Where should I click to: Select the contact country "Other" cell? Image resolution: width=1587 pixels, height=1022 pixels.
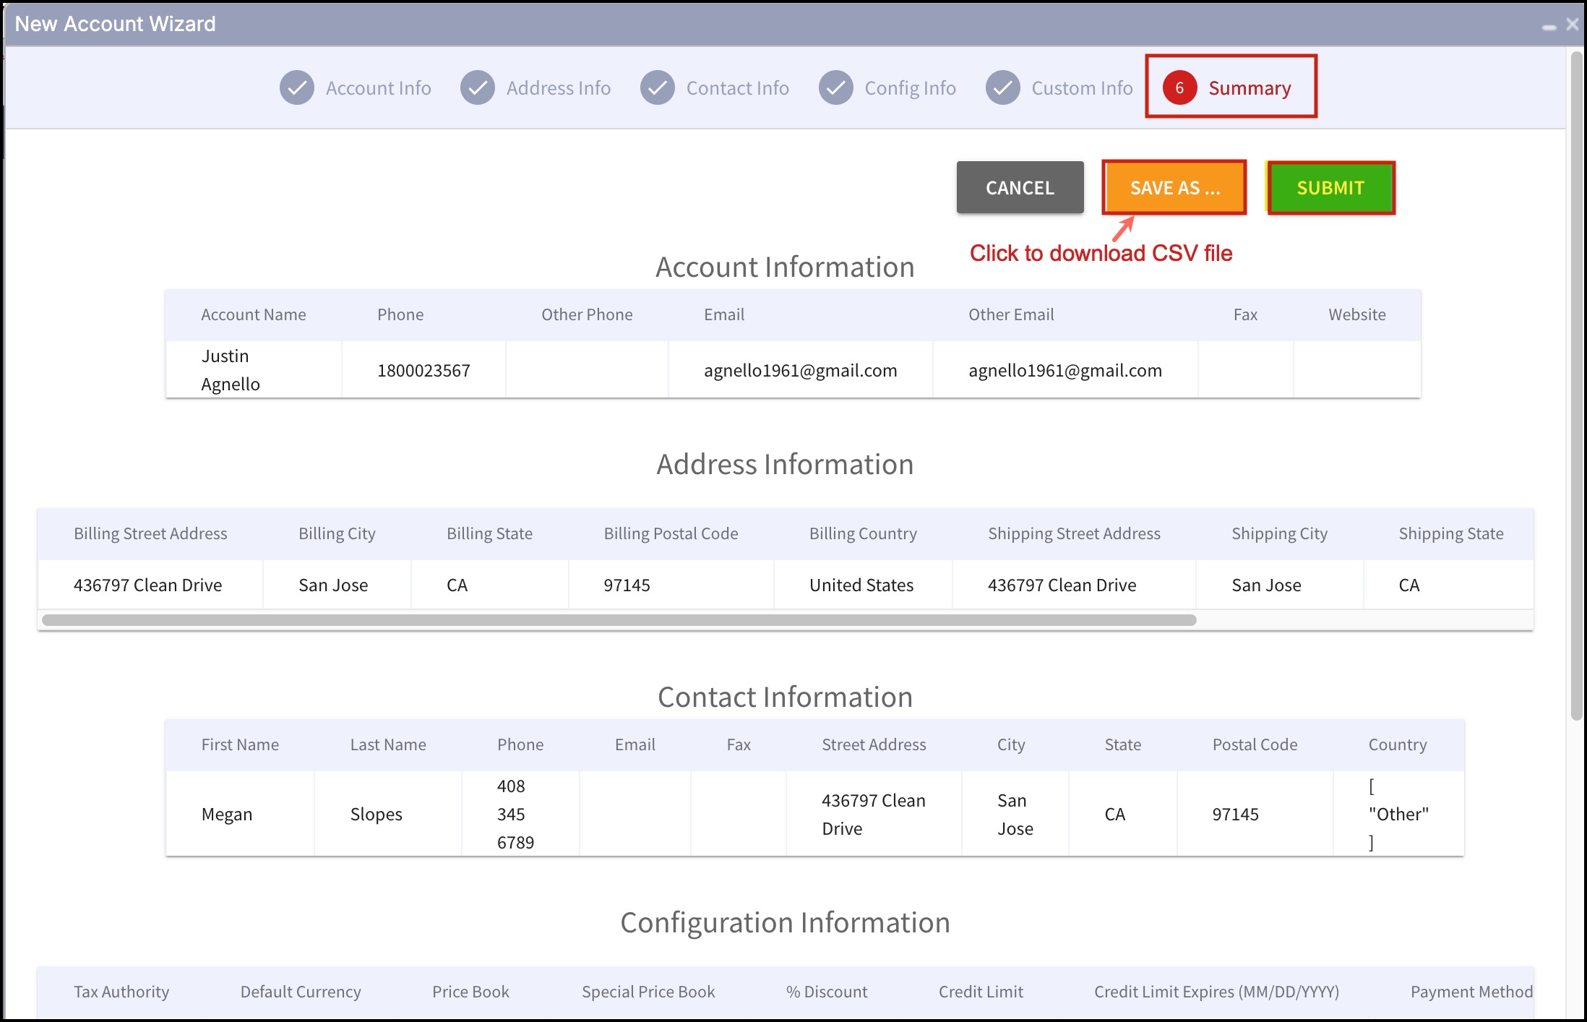point(1398,815)
